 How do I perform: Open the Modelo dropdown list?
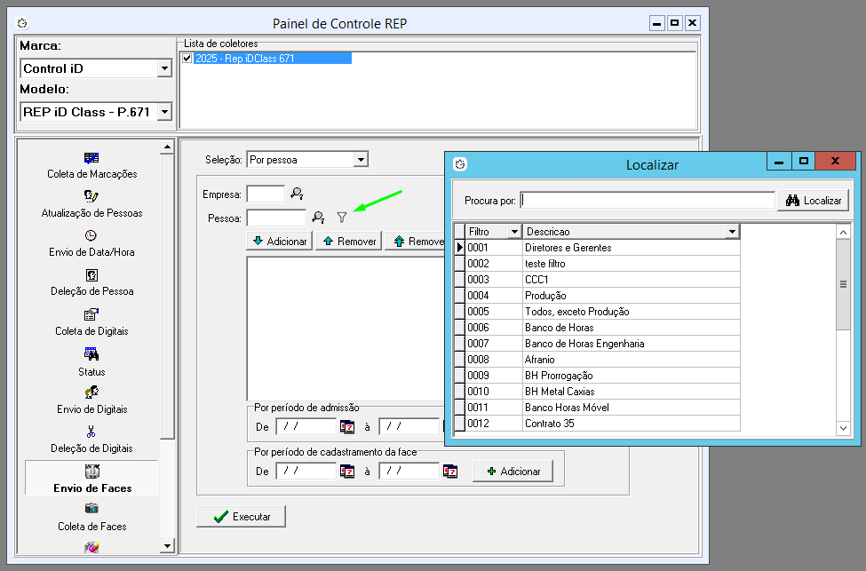click(163, 113)
